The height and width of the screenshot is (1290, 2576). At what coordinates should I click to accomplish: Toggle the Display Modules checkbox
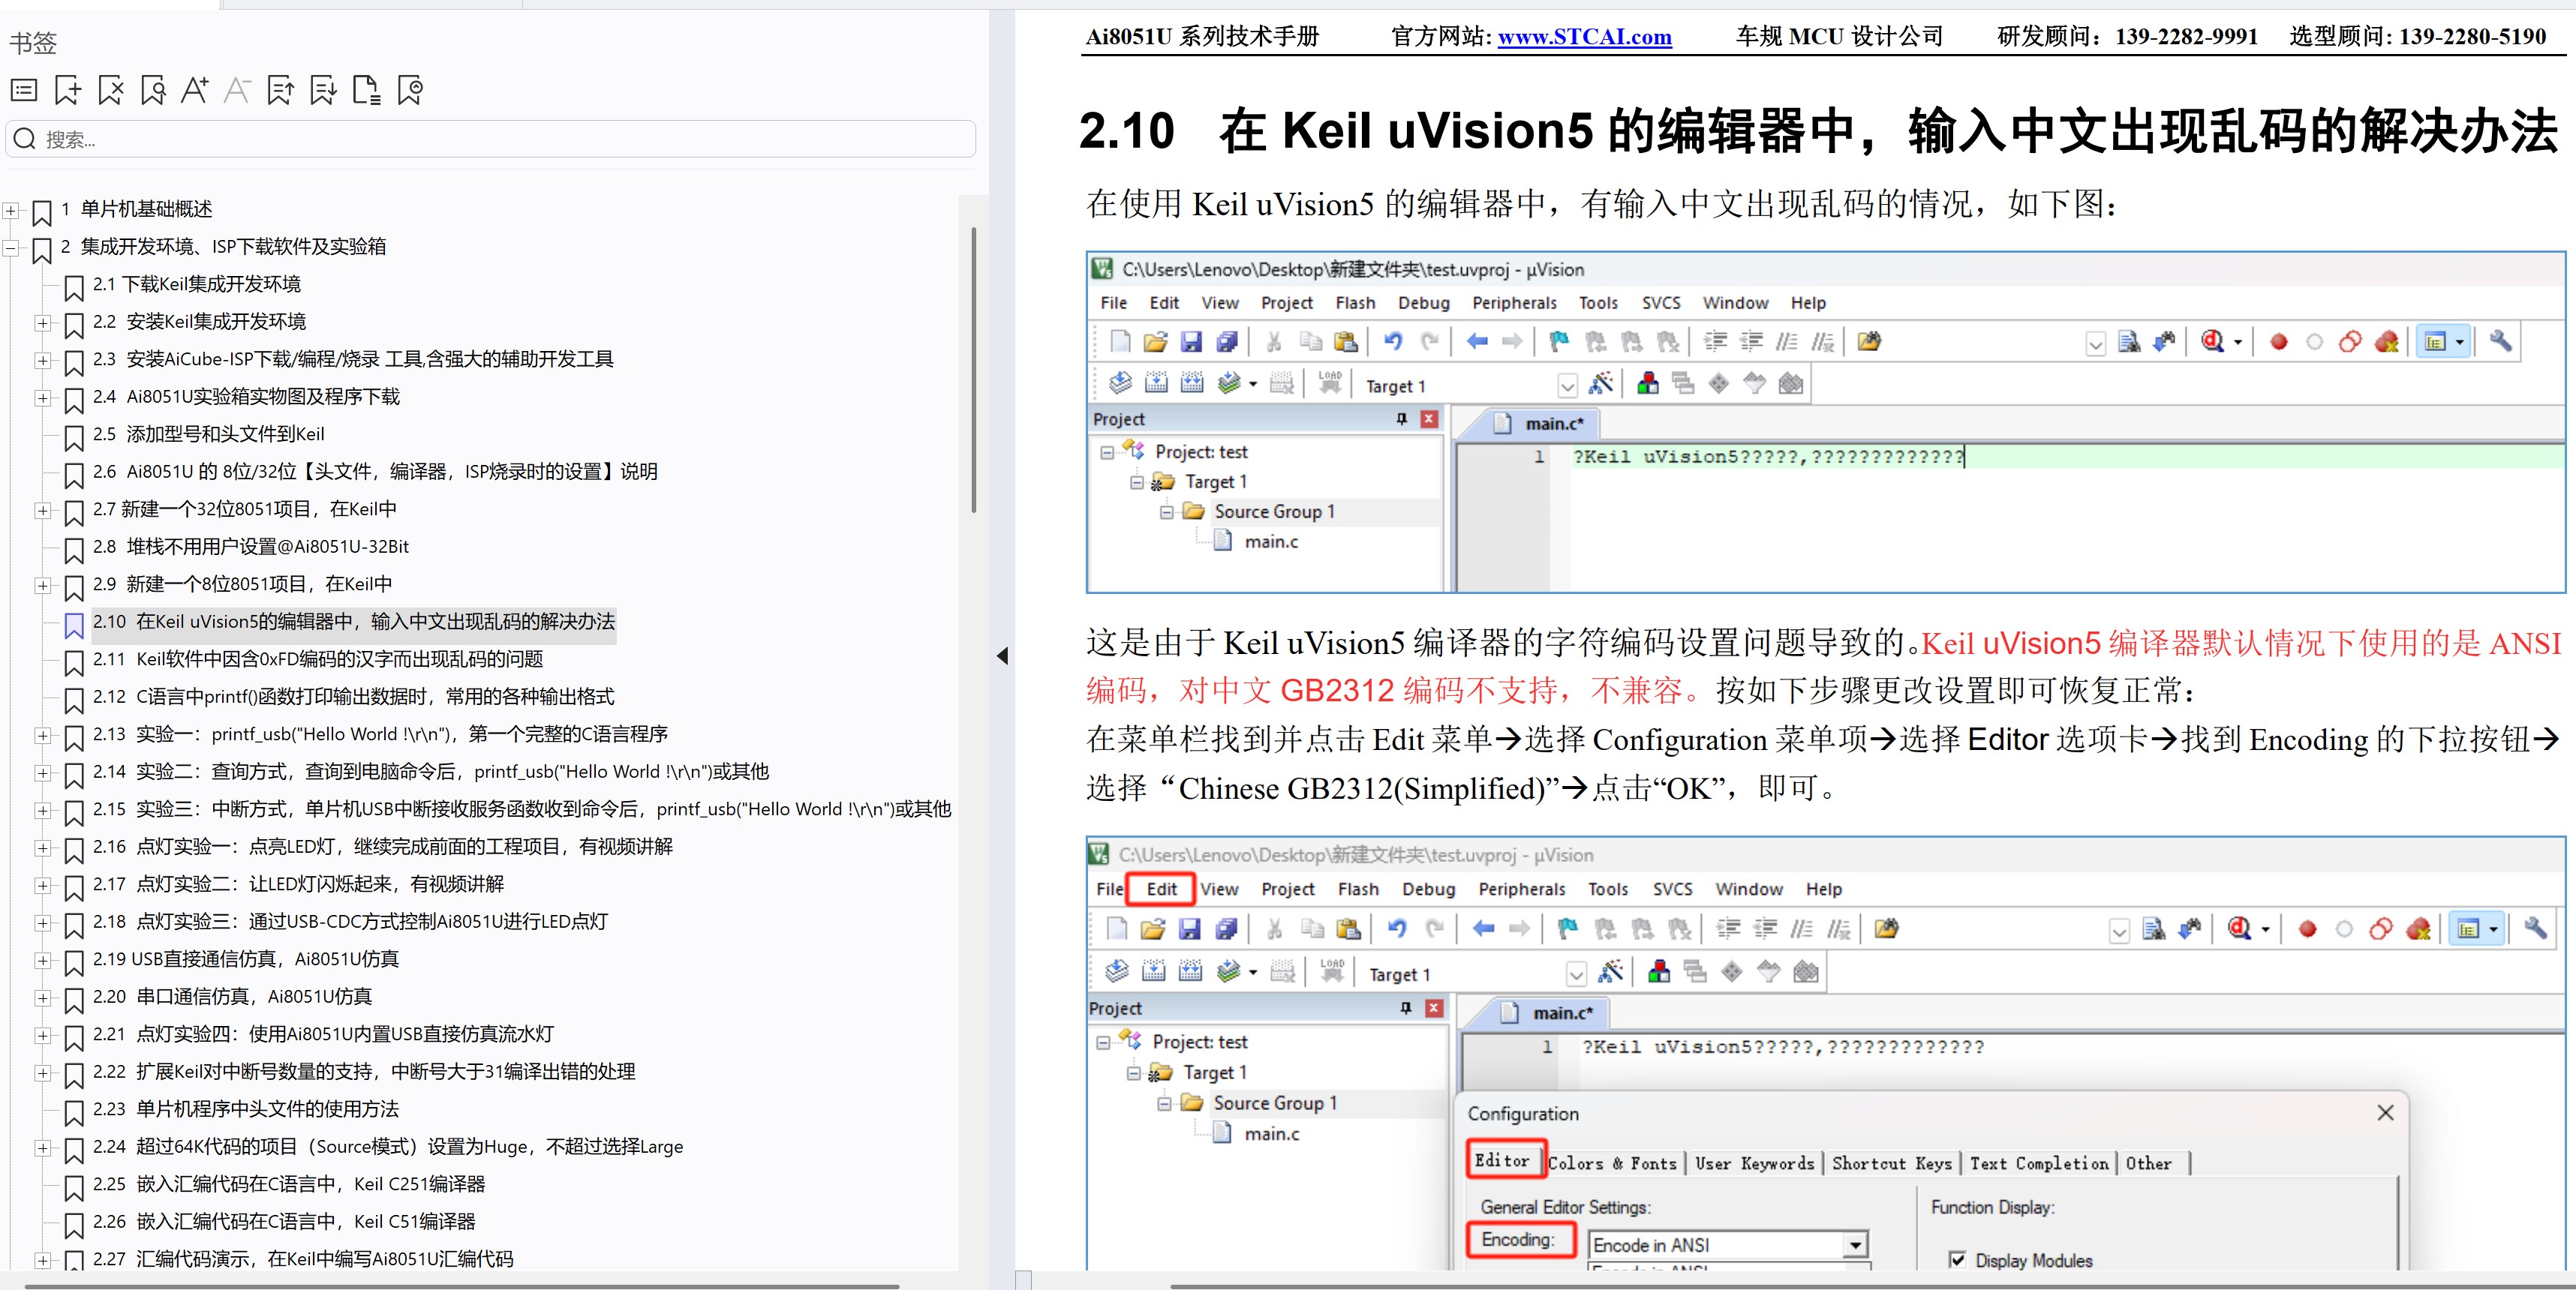(1957, 1259)
